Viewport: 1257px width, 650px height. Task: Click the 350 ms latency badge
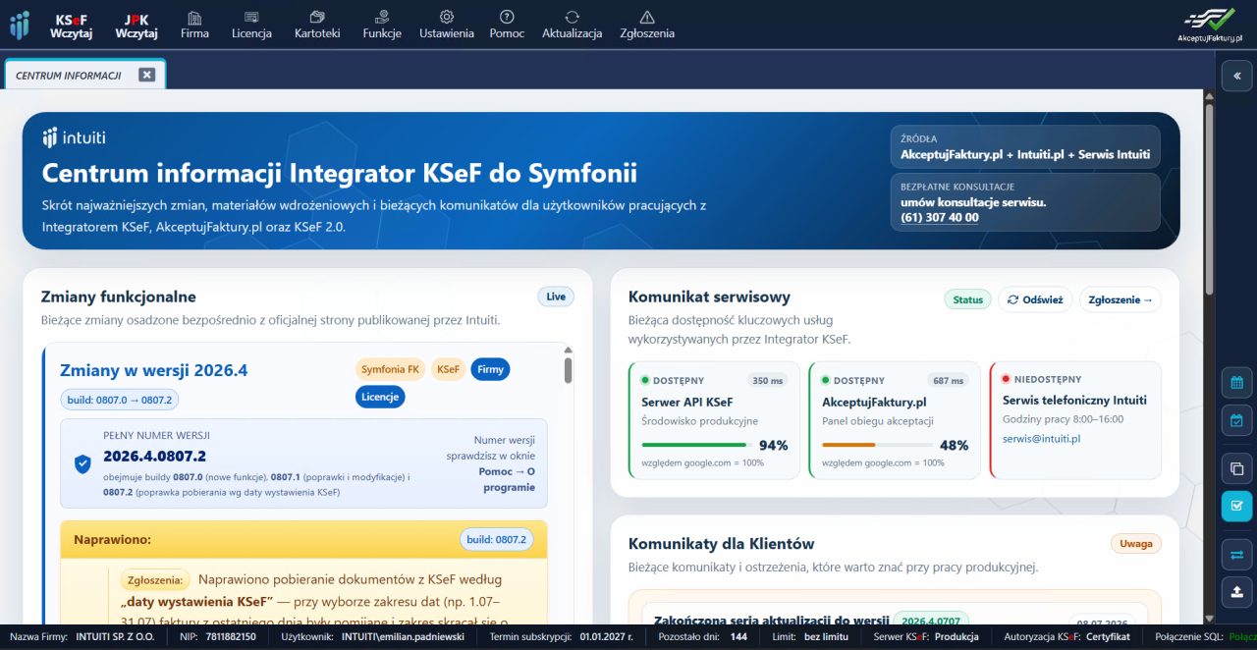[767, 380]
